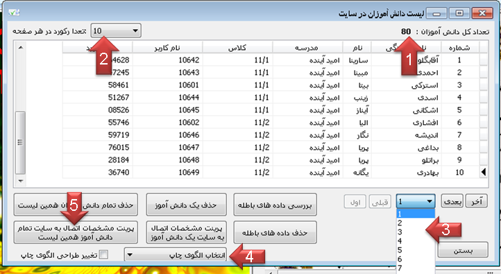Click بررسی داده های باطله button
This screenshot has height=274, width=501.
point(275,205)
